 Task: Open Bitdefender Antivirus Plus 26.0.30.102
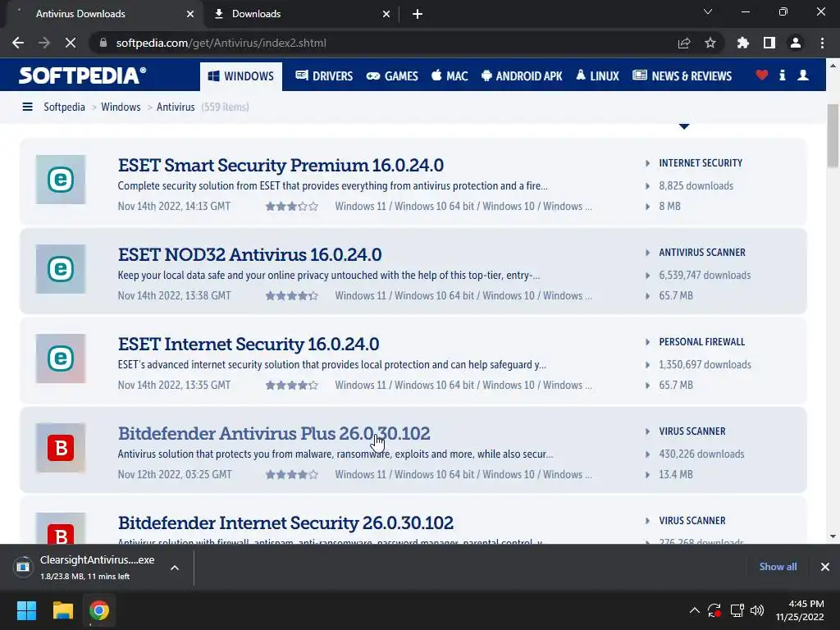click(x=274, y=433)
